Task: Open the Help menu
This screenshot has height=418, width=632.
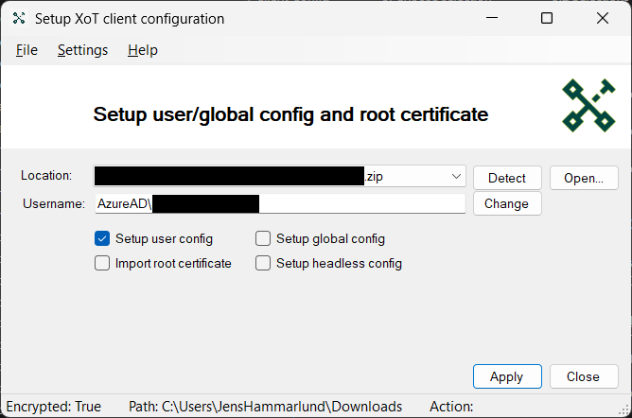Action: coord(143,50)
